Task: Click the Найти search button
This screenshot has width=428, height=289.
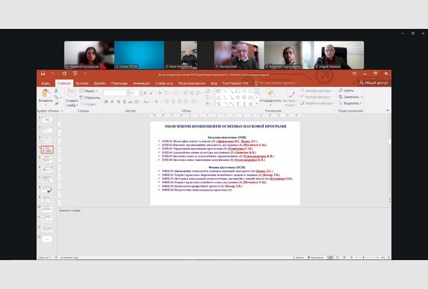Action: (x=347, y=91)
